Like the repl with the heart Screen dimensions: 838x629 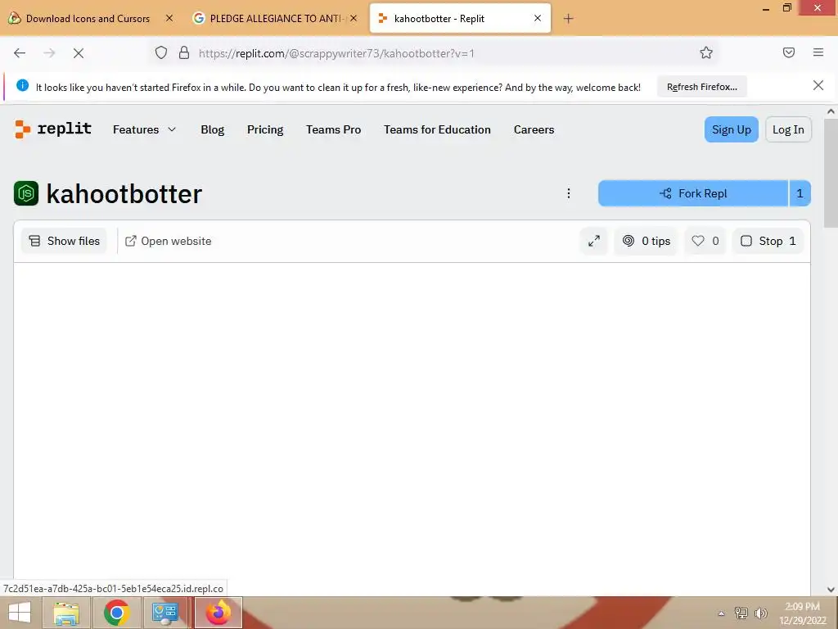pos(705,242)
